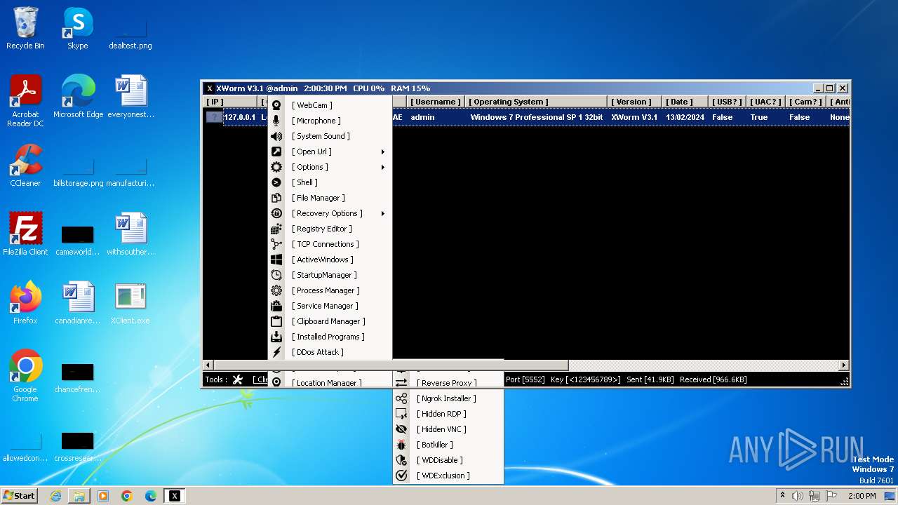Select the [ Ngrok Installer ] menu entry
Screen dimensions: 898x505
[448, 398]
